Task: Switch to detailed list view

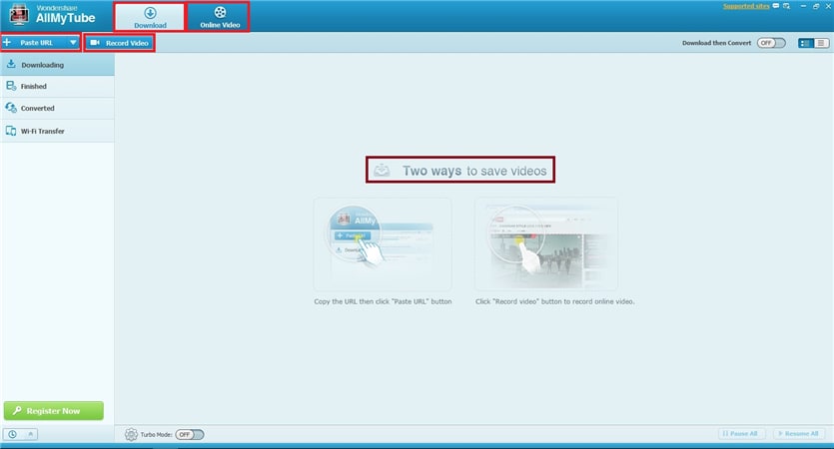Action: tap(806, 43)
